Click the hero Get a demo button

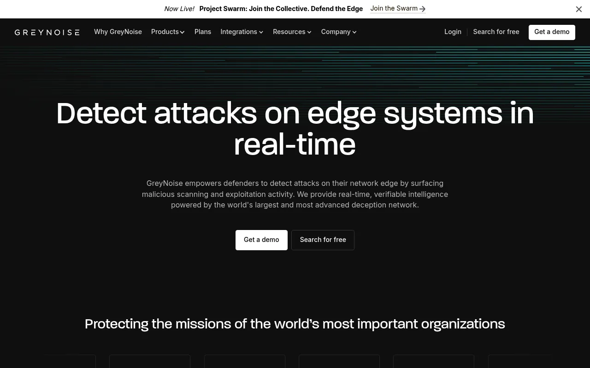tap(261, 240)
